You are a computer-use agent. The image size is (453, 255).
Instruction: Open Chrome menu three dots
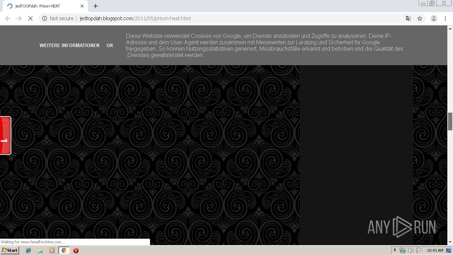445,18
